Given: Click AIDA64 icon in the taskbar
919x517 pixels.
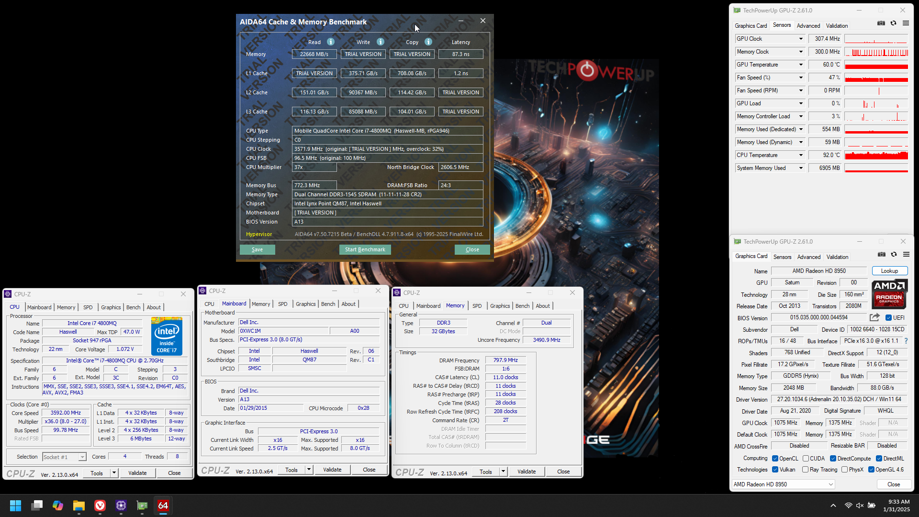Looking at the screenshot, I should coord(163,506).
